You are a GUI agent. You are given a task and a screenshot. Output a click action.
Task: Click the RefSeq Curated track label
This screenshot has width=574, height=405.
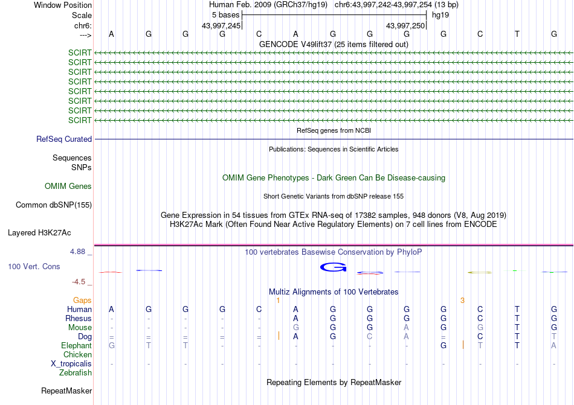[64, 139]
